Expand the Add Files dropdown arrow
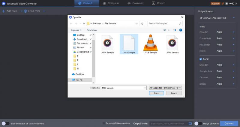Viewport: 240px width, 127px height. [x=22, y=11]
